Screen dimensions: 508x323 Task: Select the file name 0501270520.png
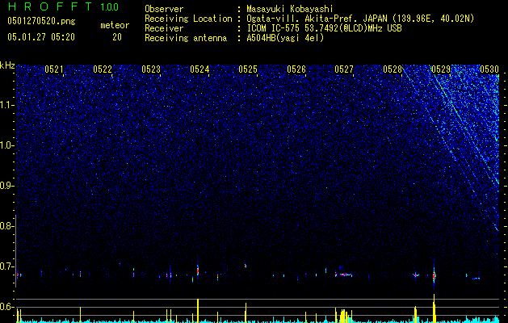click(x=41, y=21)
